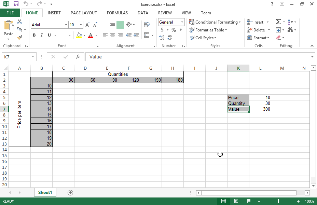Click the Merge & Center icon
The height and width of the screenshot is (205, 317).
pos(147,35)
